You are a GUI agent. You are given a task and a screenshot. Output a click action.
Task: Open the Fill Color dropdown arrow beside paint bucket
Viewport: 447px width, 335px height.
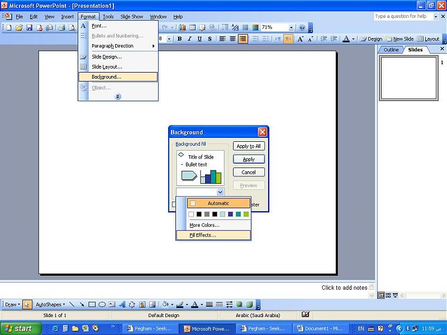[x=172, y=304]
